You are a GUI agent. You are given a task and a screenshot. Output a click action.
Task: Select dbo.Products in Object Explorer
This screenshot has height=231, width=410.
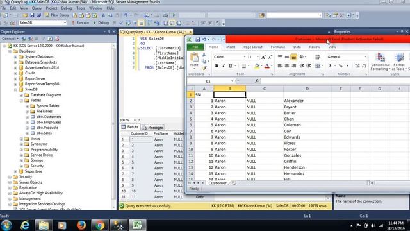pos(47,128)
